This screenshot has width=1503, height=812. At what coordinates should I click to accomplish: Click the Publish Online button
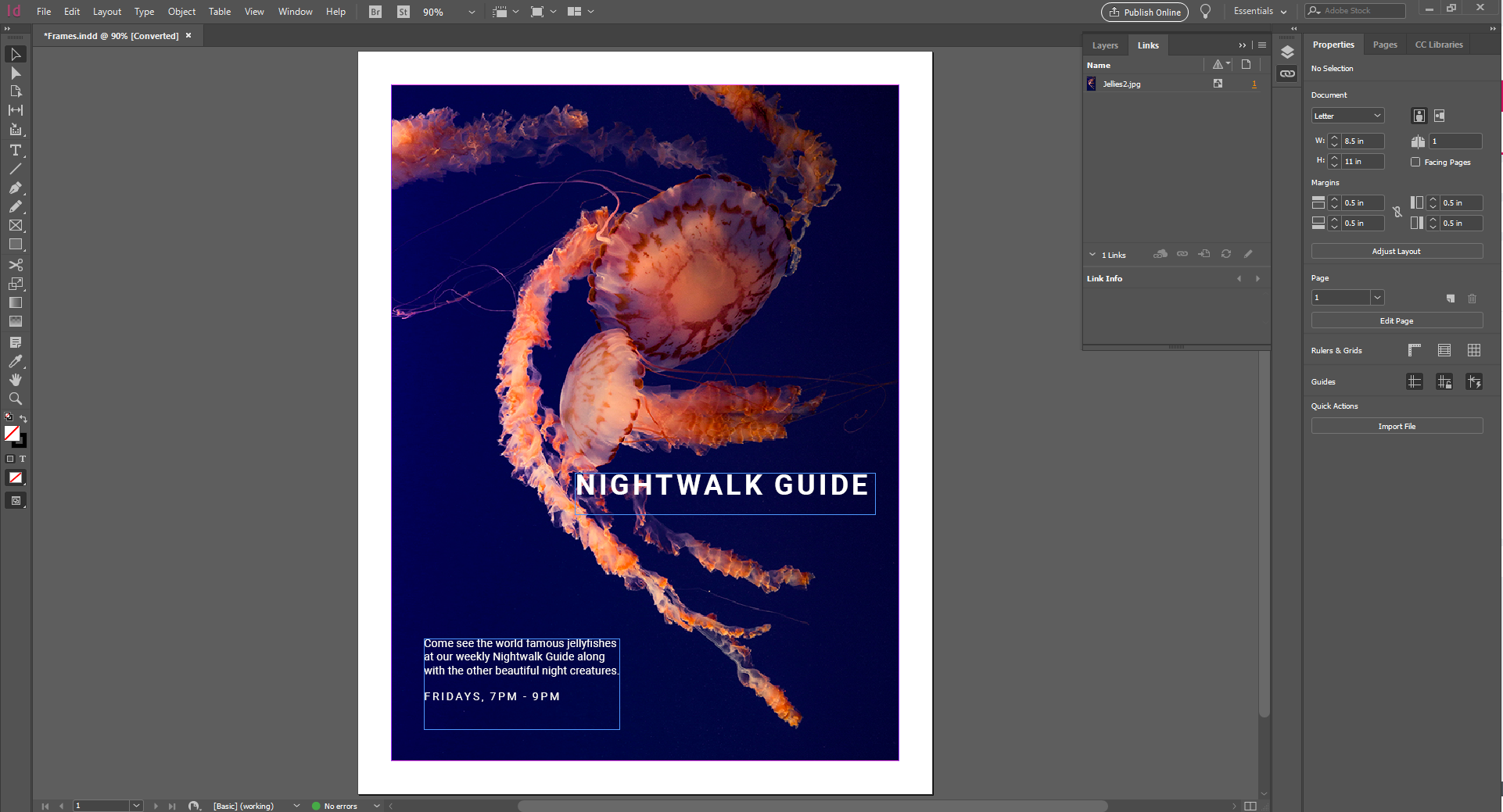1144,12
